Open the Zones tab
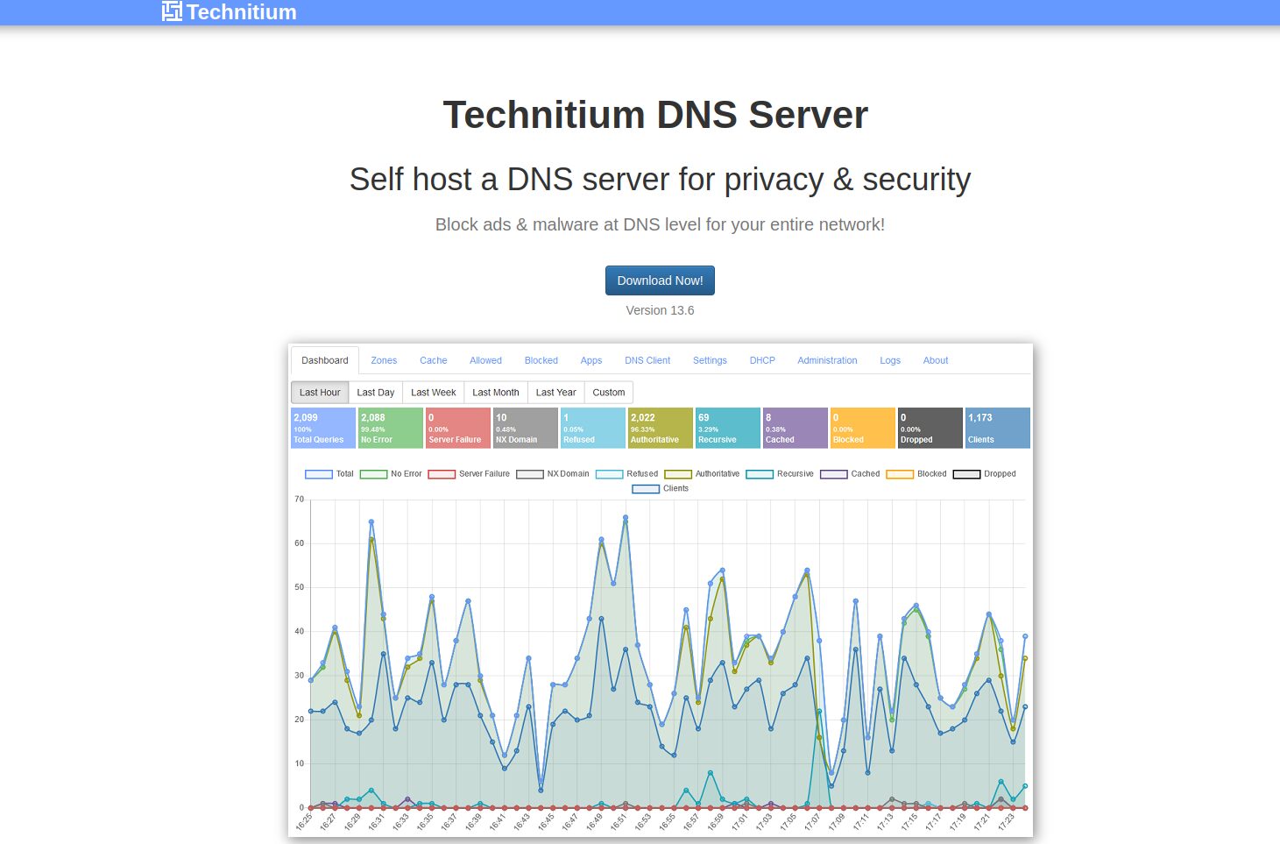Screen dimensions: 1280x844 [x=384, y=360]
